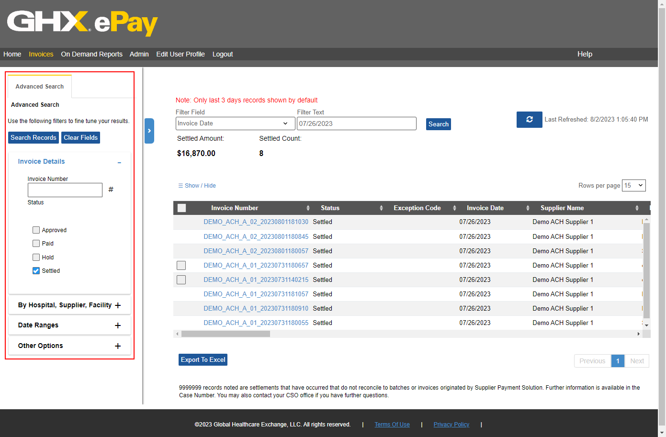Click the Filter Text input field
Image resolution: width=666 pixels, height=437 pixels.
[357, 123]
